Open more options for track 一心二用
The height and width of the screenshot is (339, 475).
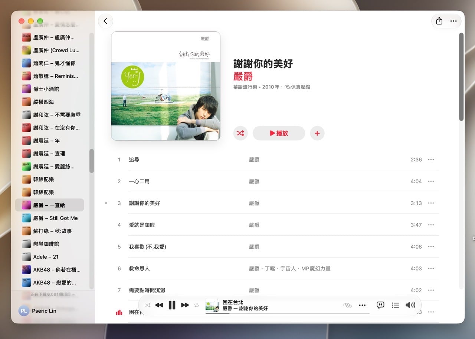[431, 181]
